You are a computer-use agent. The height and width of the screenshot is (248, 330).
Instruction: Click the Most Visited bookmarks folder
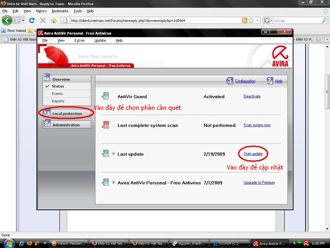tap(14, 31)
